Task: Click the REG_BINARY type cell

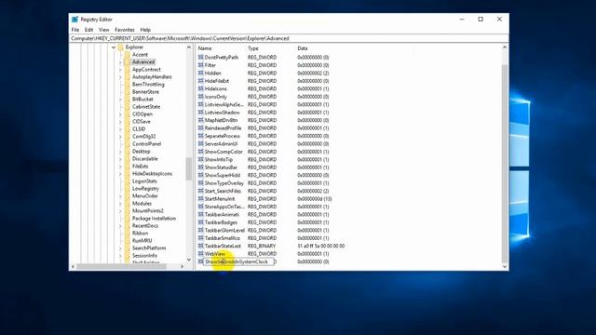Action: click(262, 246)
